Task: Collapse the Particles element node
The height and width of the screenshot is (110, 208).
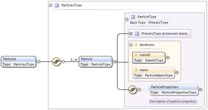Action: [x=38, y=61]
